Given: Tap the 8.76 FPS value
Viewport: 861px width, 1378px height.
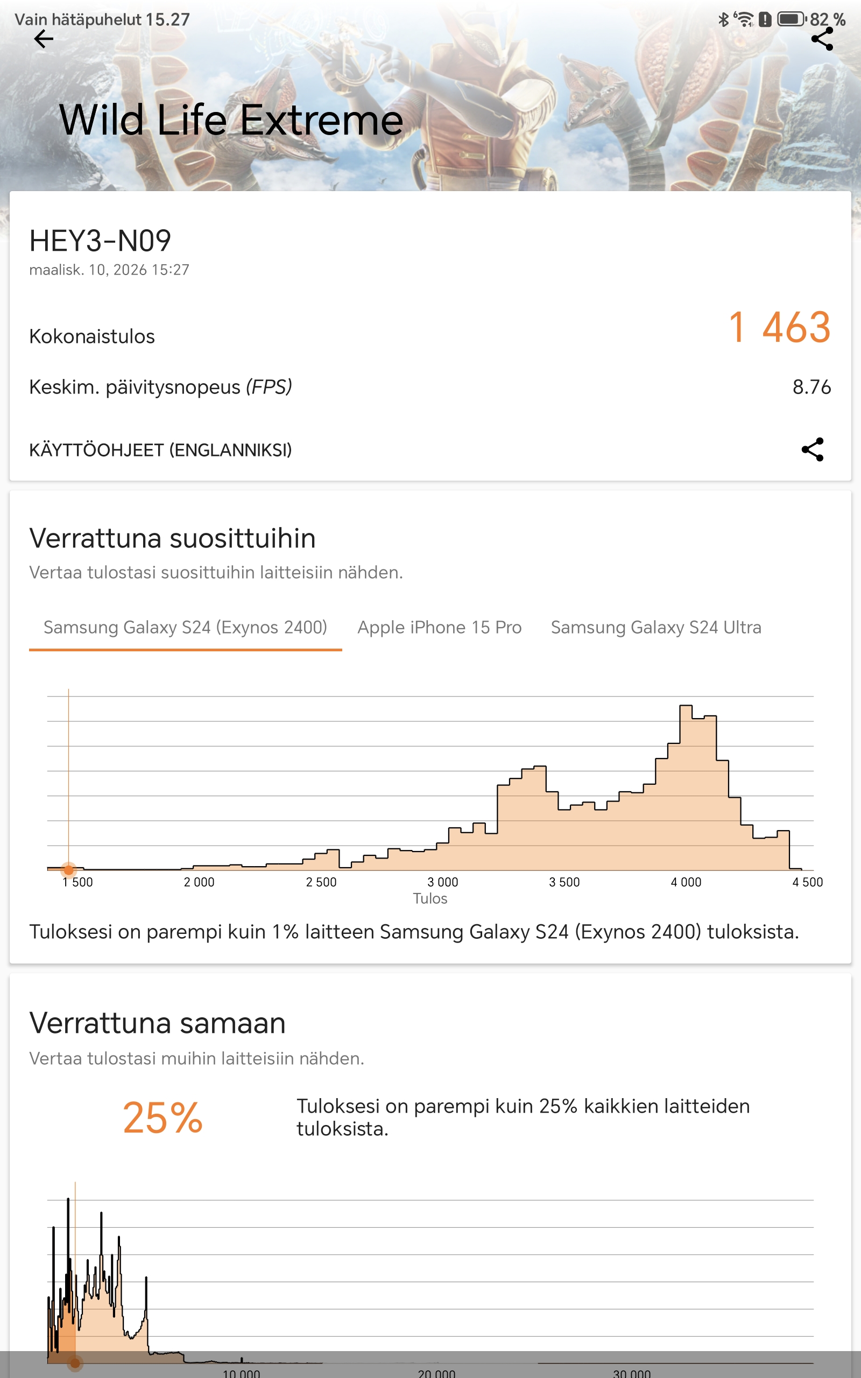Looking at the screenshot, I should click(811, 387).
